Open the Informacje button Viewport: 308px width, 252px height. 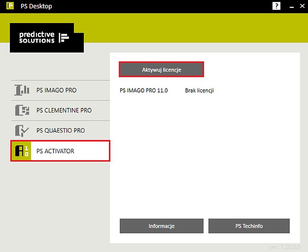click(x=161, y=226)
